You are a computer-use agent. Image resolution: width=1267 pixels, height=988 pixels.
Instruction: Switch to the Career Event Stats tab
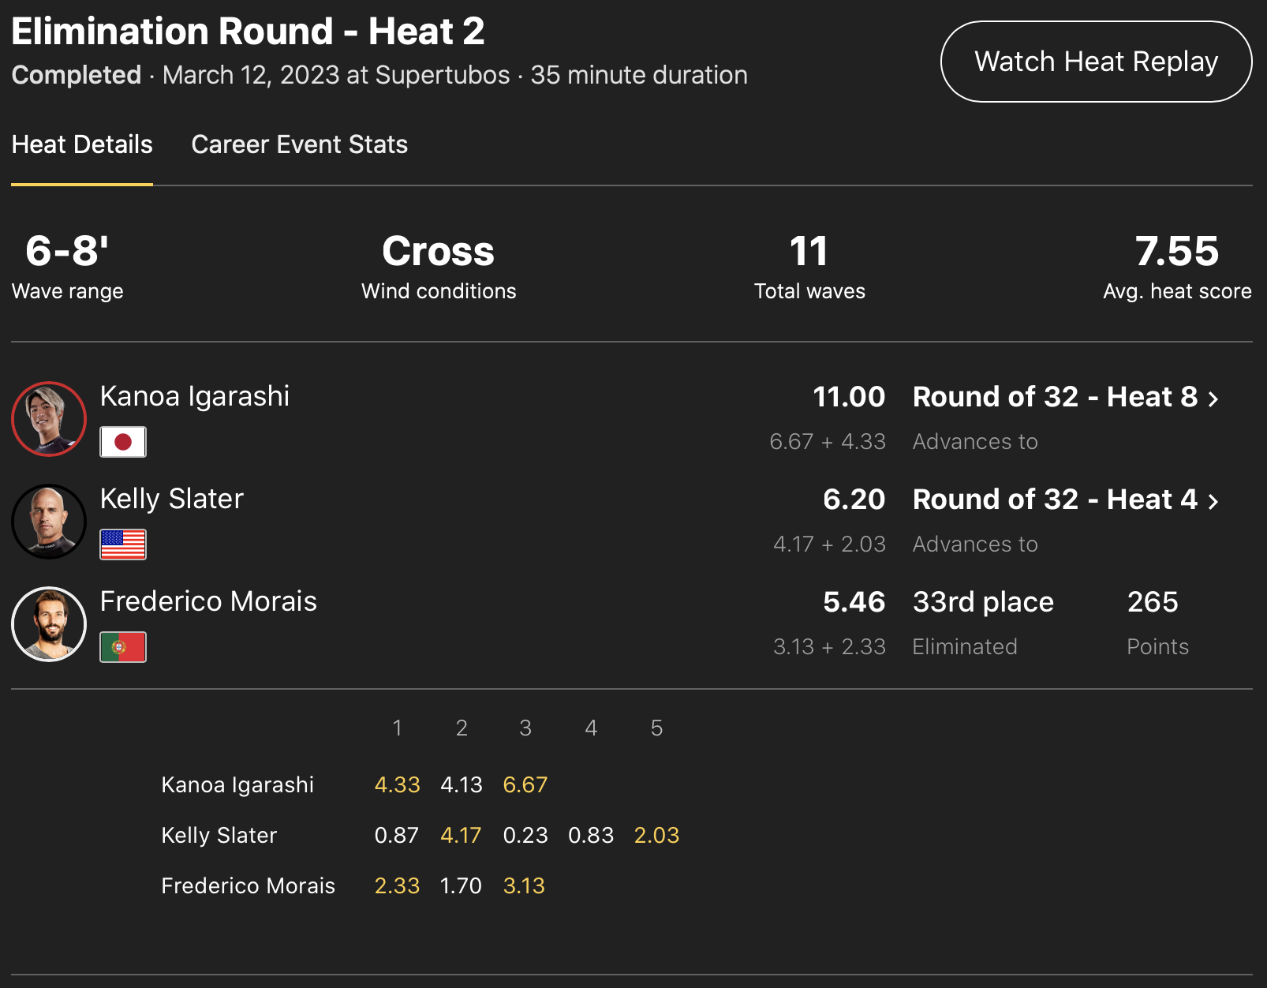[x=299, y=144]
